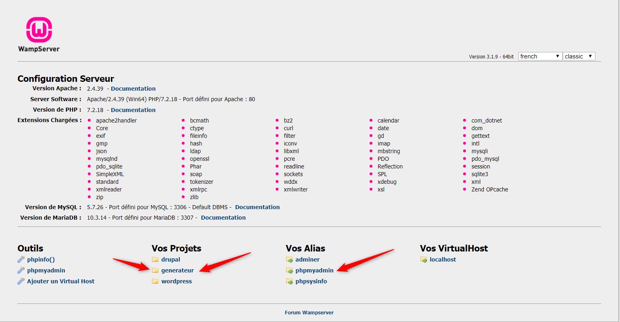This screenshot has width=620, height=322.
Task: Click the zlib extension text
Action: (194, 197)
